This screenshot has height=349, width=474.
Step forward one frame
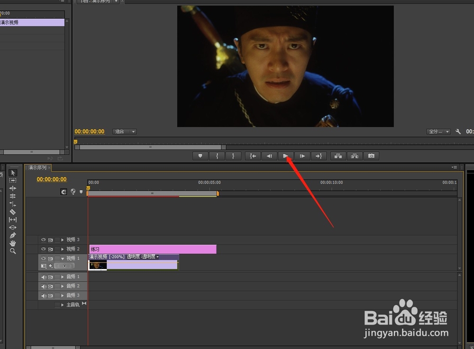pos(302,156)
